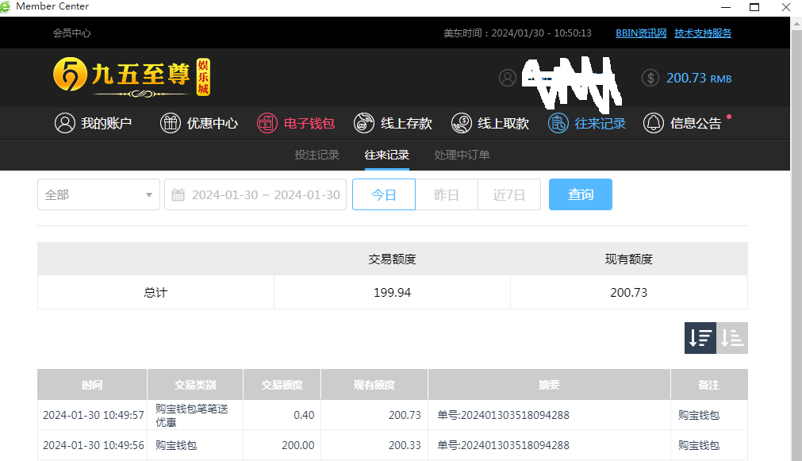Open the BBIN资讯网 link
This screenshot has height=461, width=802.
tap(641, 33)
